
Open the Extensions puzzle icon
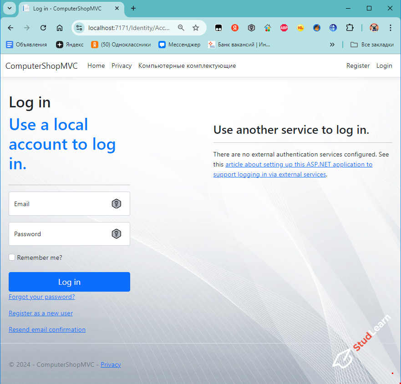[x=350, y=28]
